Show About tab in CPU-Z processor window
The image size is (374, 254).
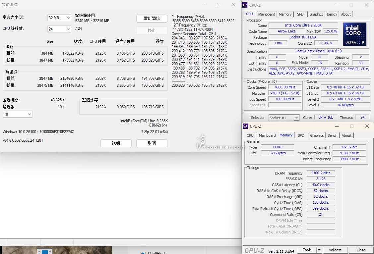pos(346,14)
